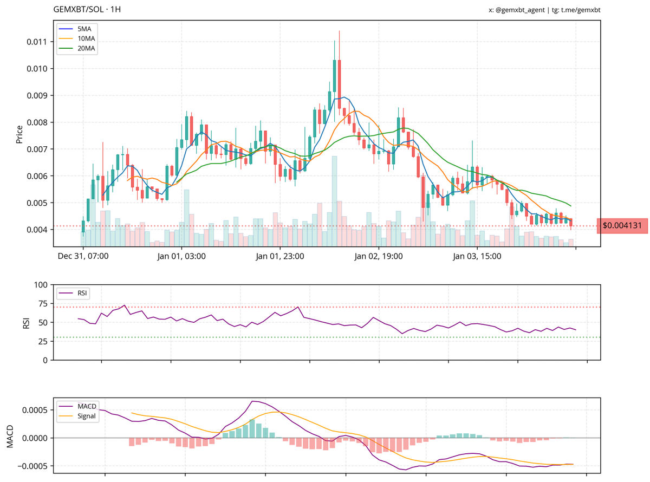650x482 pixels.
Task: Click the Jan 02, 19:00 time label
Action: click(x=379, y=256)
